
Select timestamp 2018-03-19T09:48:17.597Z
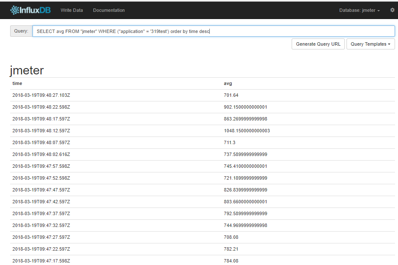click(x=41, y=119)
